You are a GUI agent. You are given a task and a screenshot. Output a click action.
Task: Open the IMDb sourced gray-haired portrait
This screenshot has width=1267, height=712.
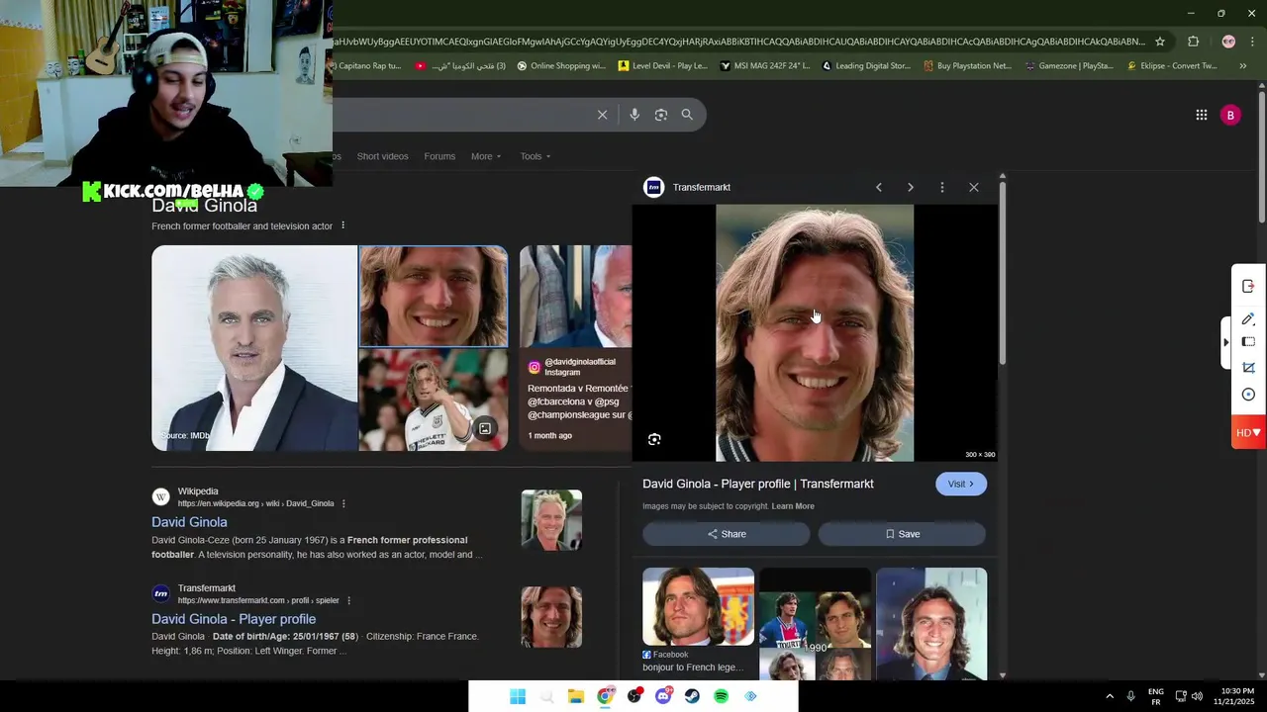click(x=254, y=348)
